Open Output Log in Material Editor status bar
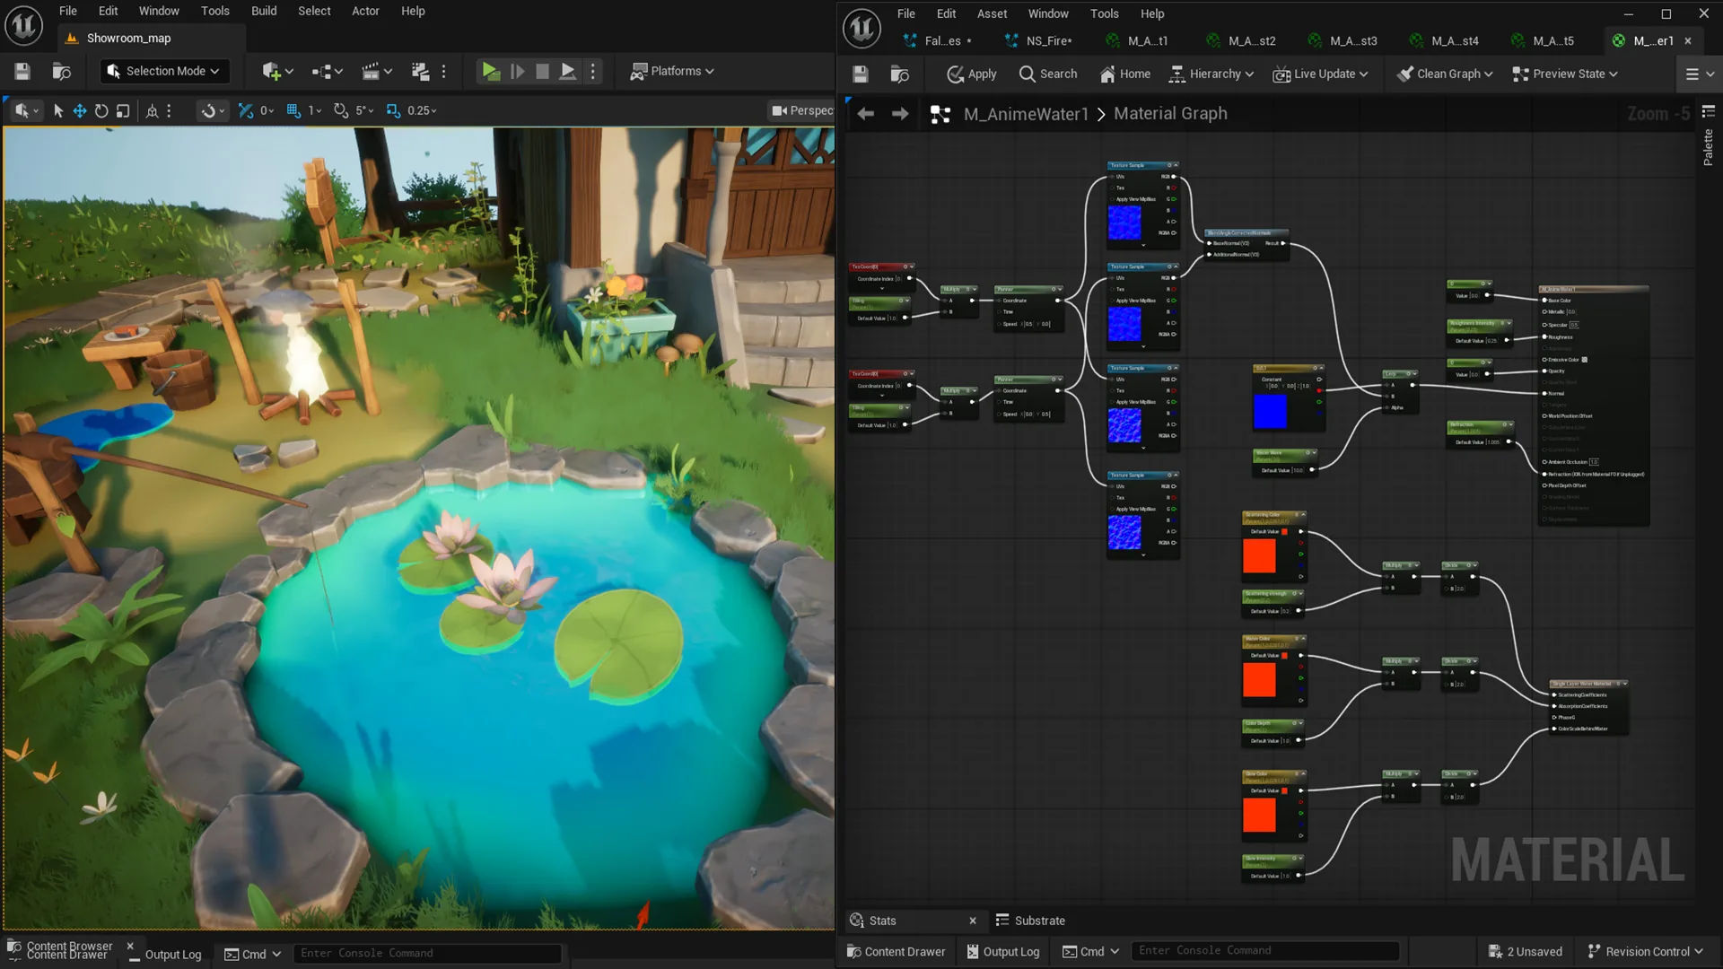The image size is (1723, 969). coord(1002,951)
